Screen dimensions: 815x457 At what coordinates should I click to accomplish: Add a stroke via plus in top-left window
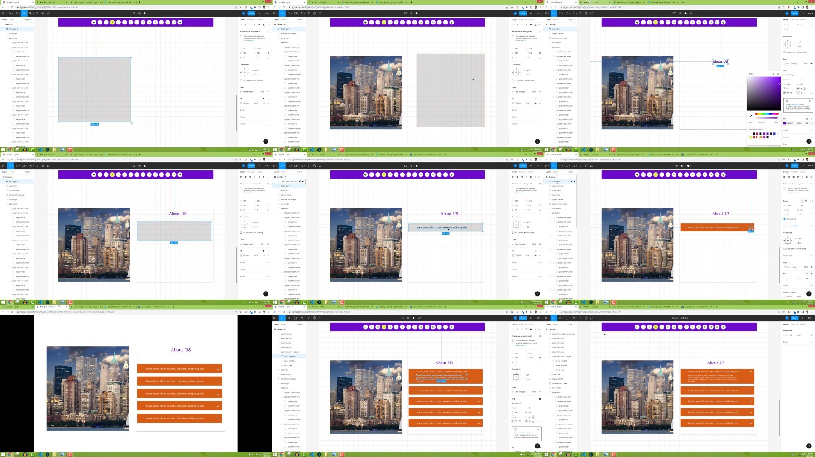pyautogui.click(x=268, y=110)
